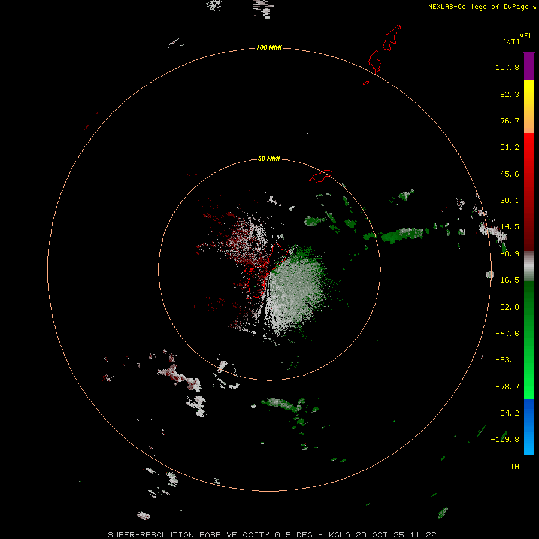The image size is (539, 539).
Task: Click the 30.1 velocity scale value
Action: point(510,201)
